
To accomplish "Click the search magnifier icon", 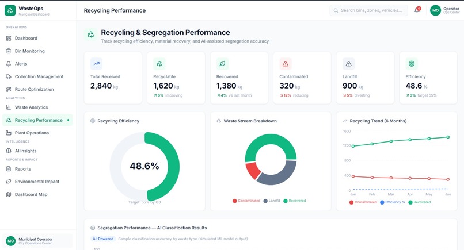I will pos(336,10).
